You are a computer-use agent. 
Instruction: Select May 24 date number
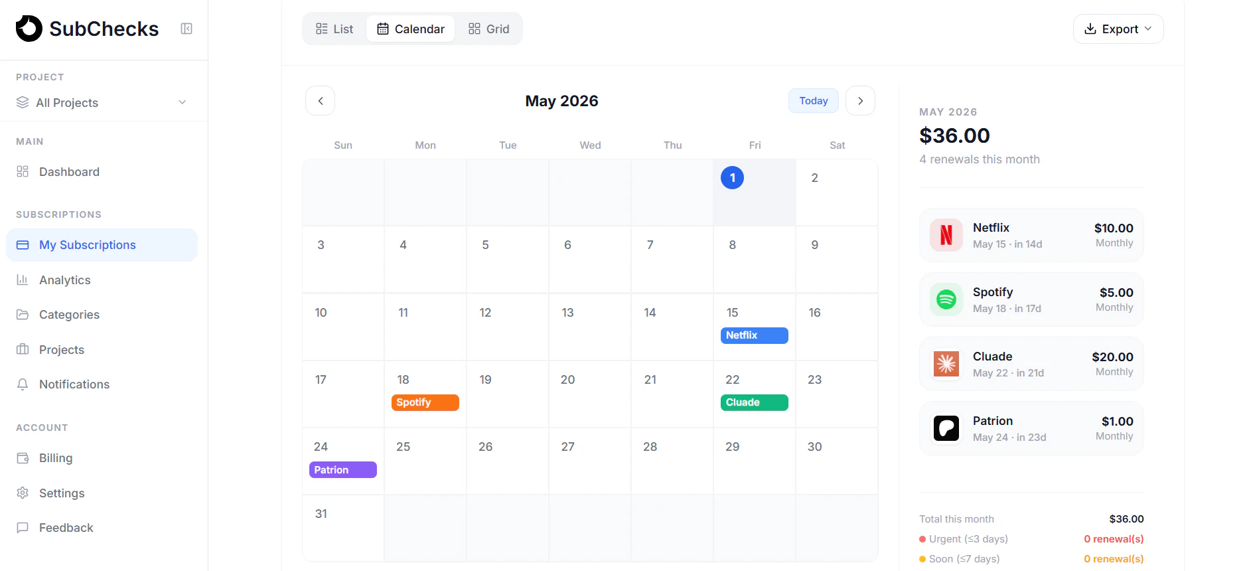click(321, 446)
